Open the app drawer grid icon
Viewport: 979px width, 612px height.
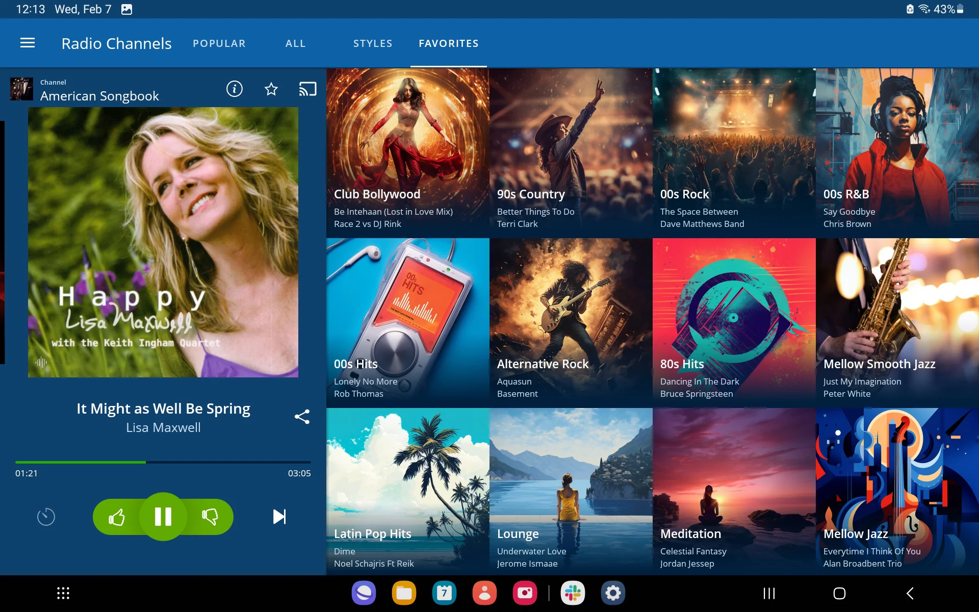coord(63,593)
